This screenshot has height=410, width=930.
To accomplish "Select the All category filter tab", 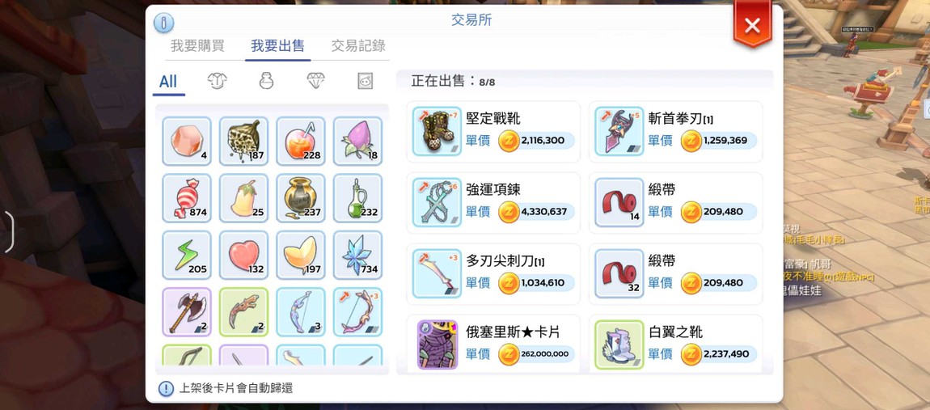I will (168, 82).
